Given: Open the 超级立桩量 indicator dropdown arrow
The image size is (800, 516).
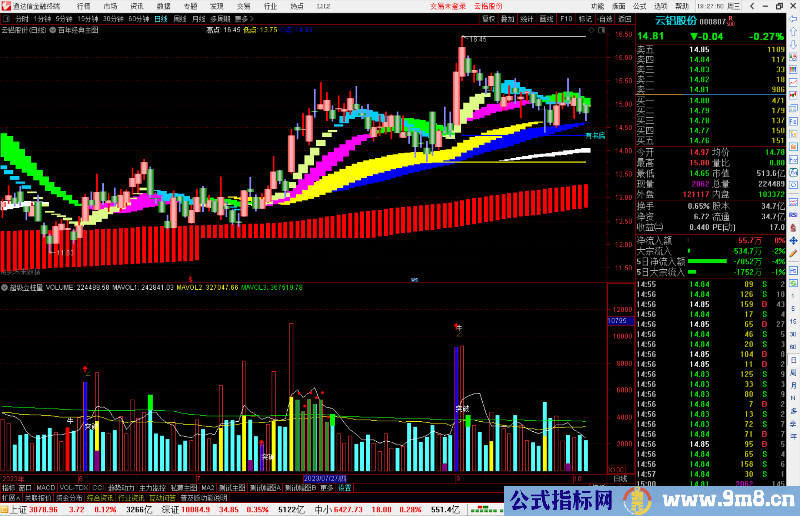Looking at the screenshot, I should tap(4, 287).
